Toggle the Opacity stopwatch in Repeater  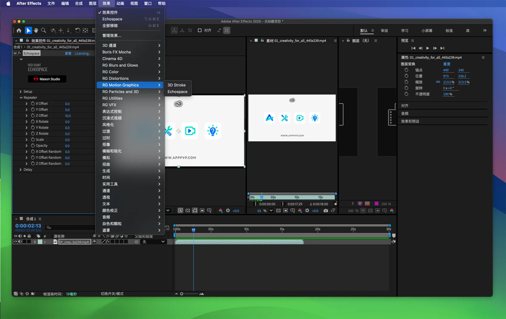coord(33,146)
